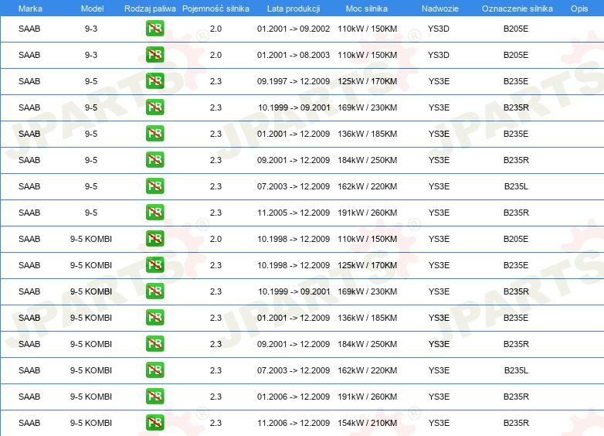This screenshot has height=436, width=604.
Task: Click the fuel icon in the non-KOMBI 9-5 B235L row
Action: [154, 186]
